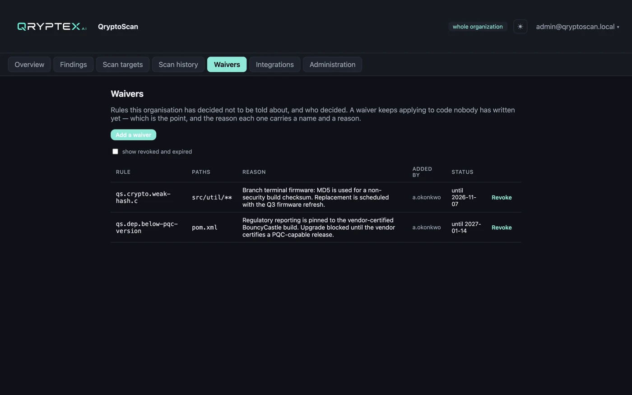Viewport: 632px width, 395px height.
Task: Click a.okonkwo in the pom.xml row
Action: (427, 228)
